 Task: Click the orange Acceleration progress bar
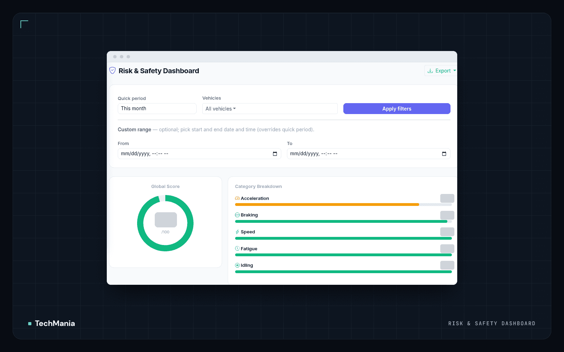coord(327,205)
